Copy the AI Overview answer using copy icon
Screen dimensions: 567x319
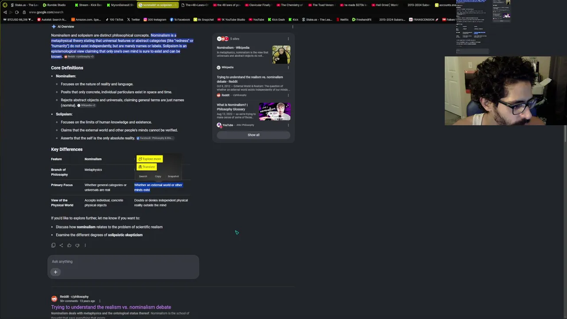pos(53,245)
